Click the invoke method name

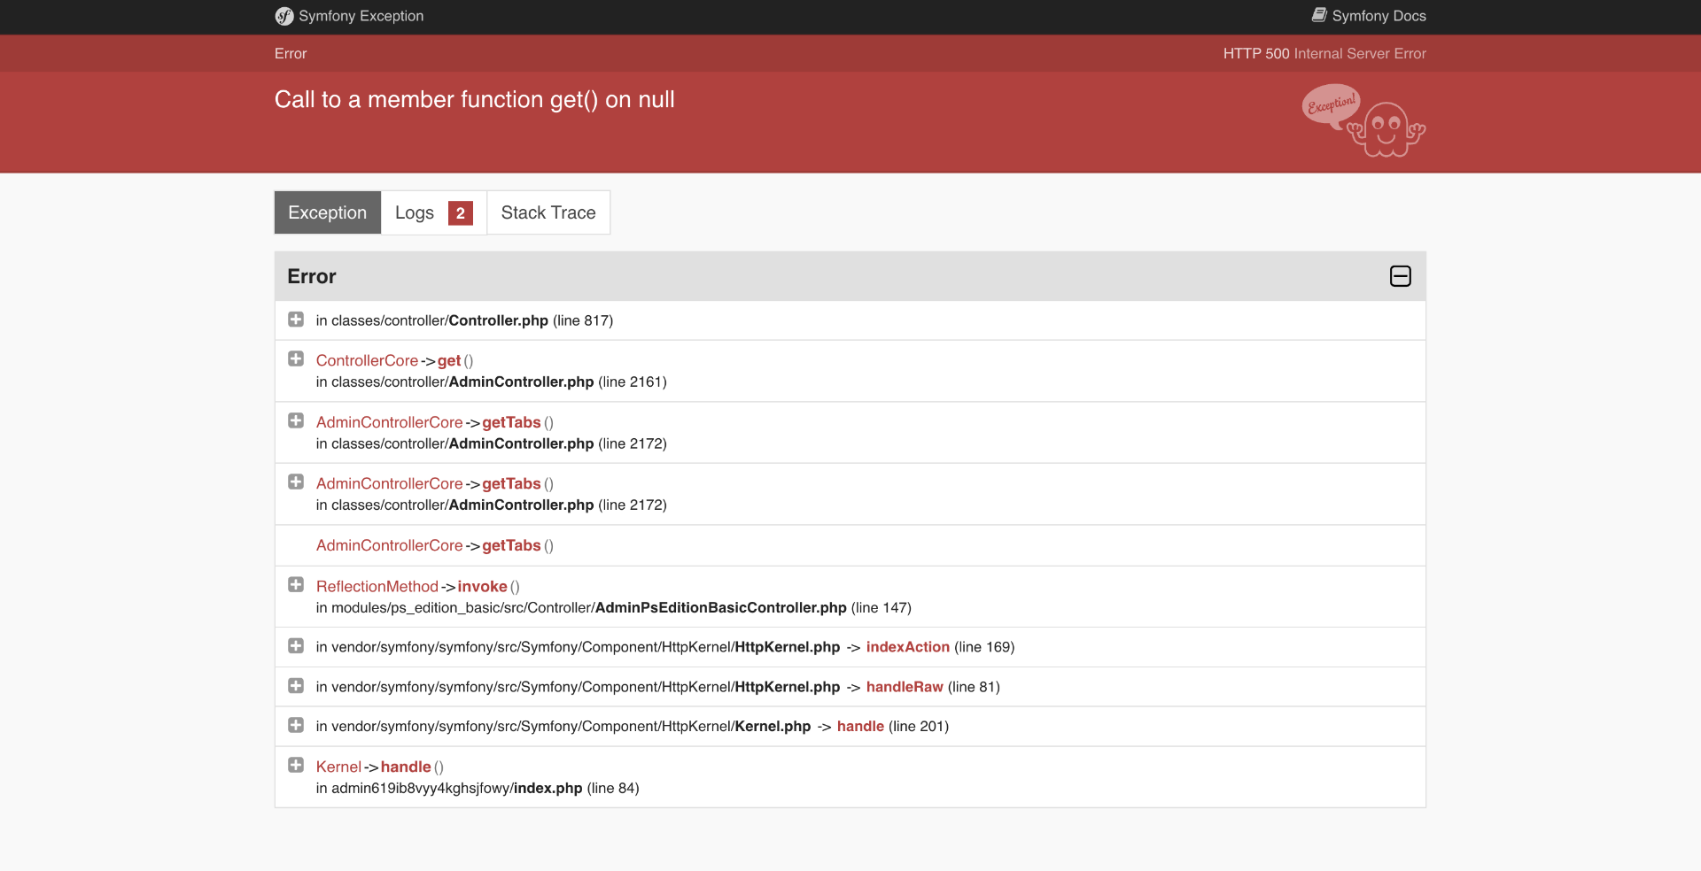[x=482, y=586]
